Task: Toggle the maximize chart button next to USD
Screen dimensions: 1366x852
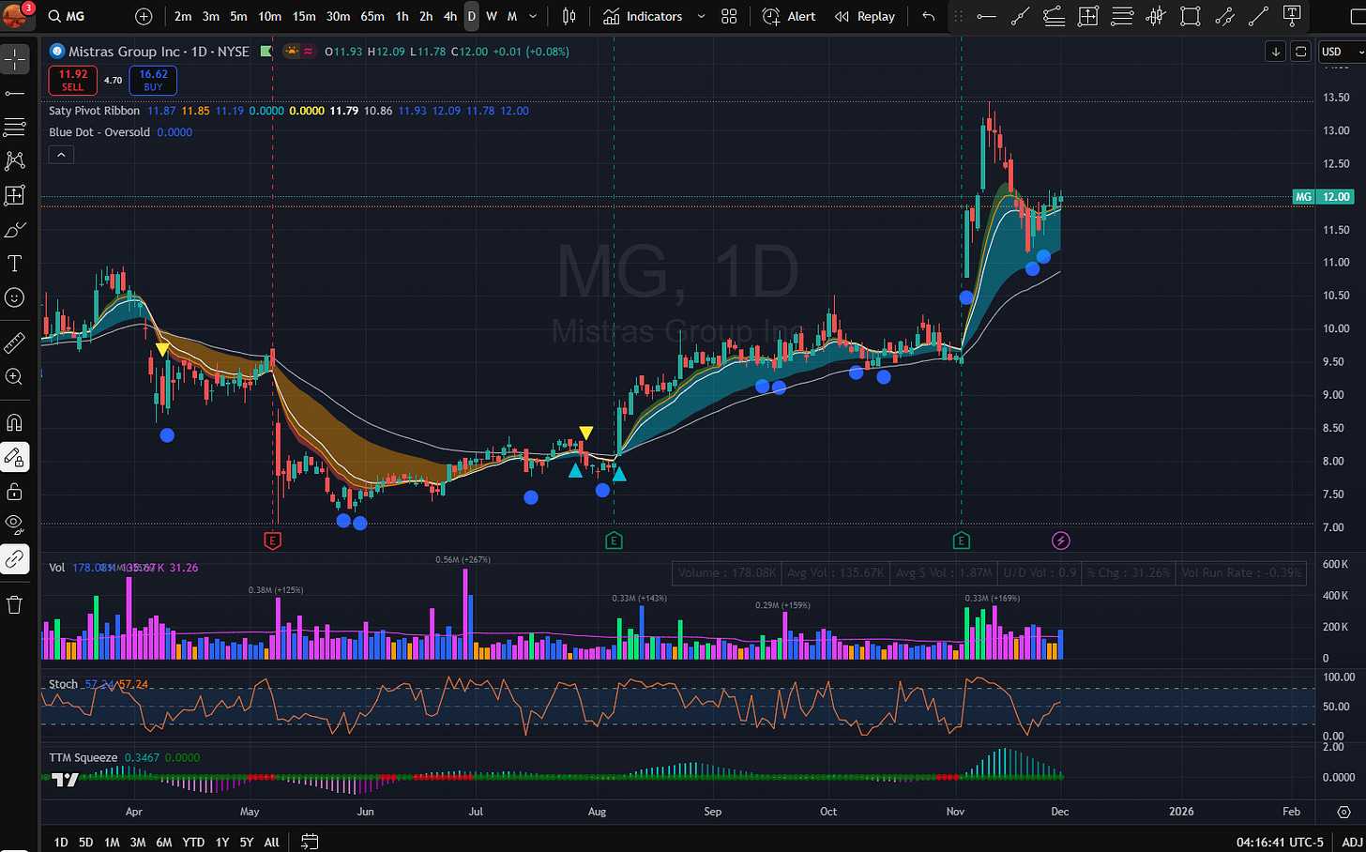Action: pos(1300,52)
